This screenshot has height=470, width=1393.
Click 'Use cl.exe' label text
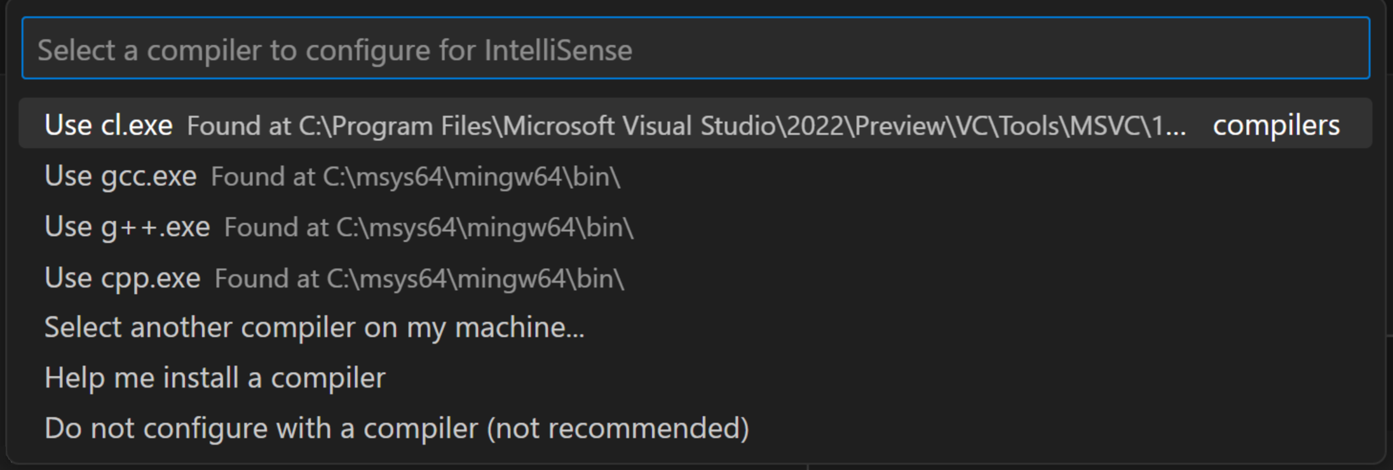108,124
